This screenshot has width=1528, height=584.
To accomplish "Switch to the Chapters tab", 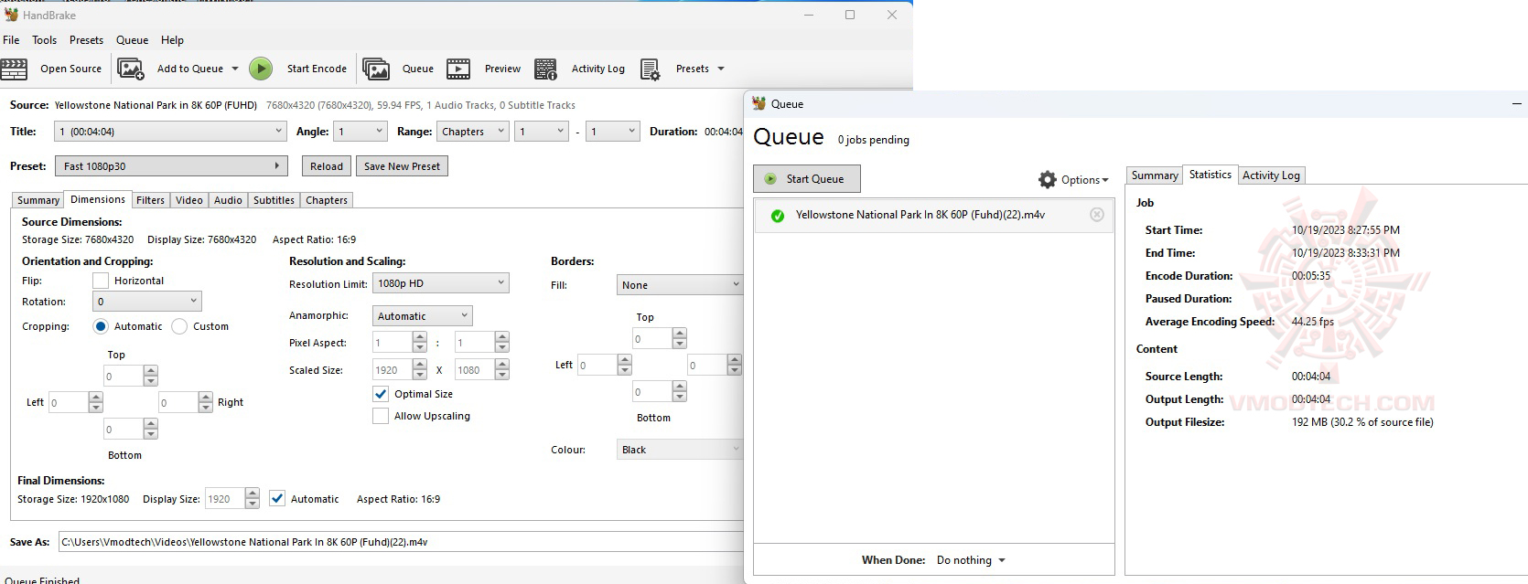I will tap(327, 200).
